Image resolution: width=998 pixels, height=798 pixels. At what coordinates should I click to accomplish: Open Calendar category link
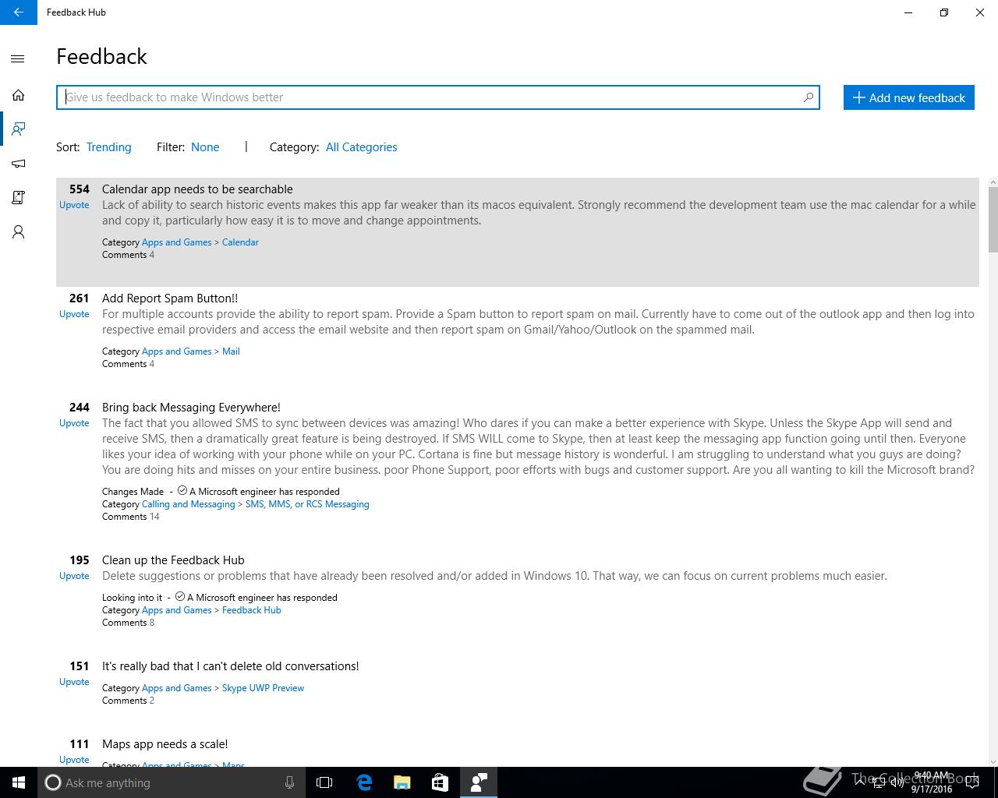point(240,242)
